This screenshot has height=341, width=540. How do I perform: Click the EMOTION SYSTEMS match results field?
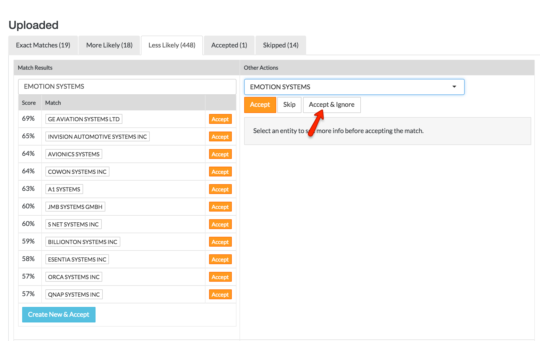pyautogui.click(x=127, y=87)
